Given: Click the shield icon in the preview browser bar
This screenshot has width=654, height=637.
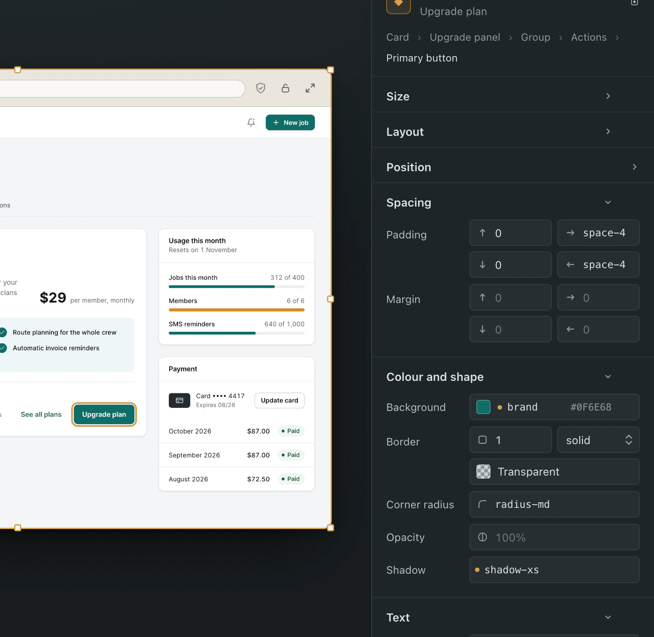Looking at the screenshot, I should [x=261, y=88].
